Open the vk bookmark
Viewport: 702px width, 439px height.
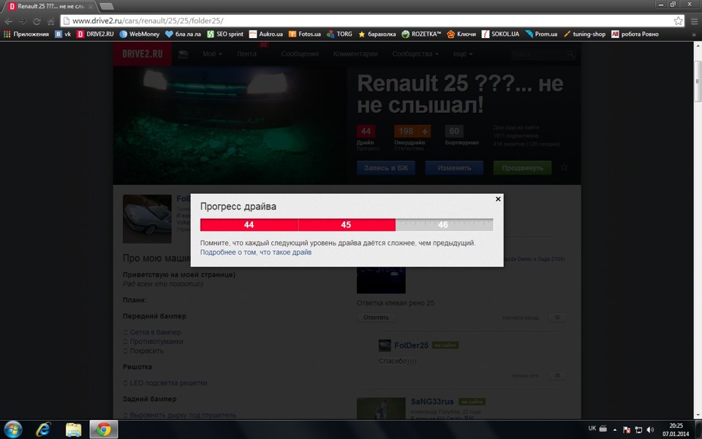(x=63, y=34)
